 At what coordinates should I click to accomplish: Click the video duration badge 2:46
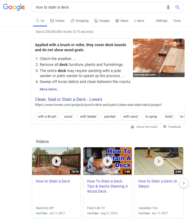click(x=178, y=172)
